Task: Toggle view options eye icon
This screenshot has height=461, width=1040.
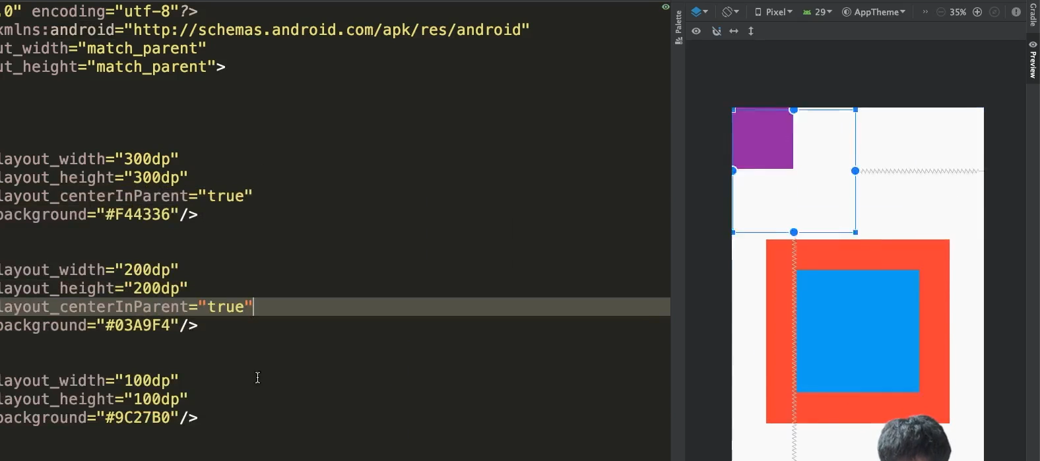Action: [x=696, y=31]
